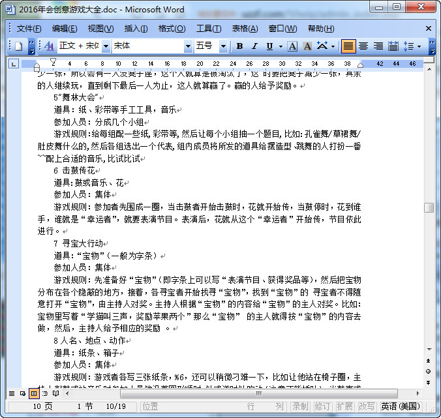Open the 帮助(H) menu
The width and height of the screenshot is (441, 418).
(x=321, y=29)
